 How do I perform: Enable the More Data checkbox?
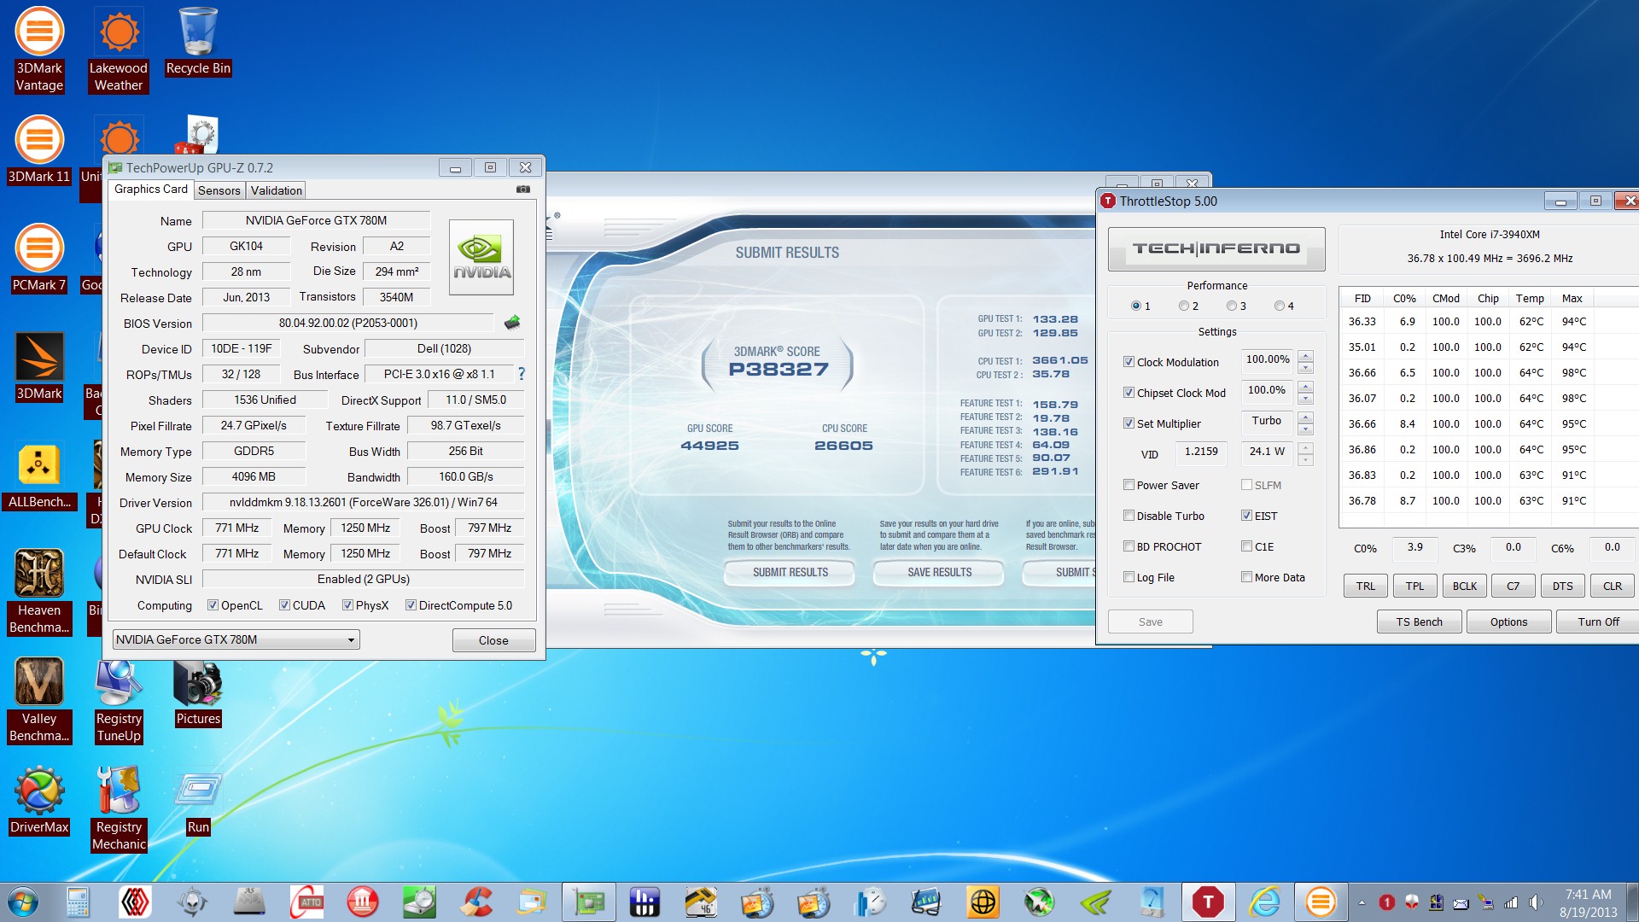(x=1246, y=577)
